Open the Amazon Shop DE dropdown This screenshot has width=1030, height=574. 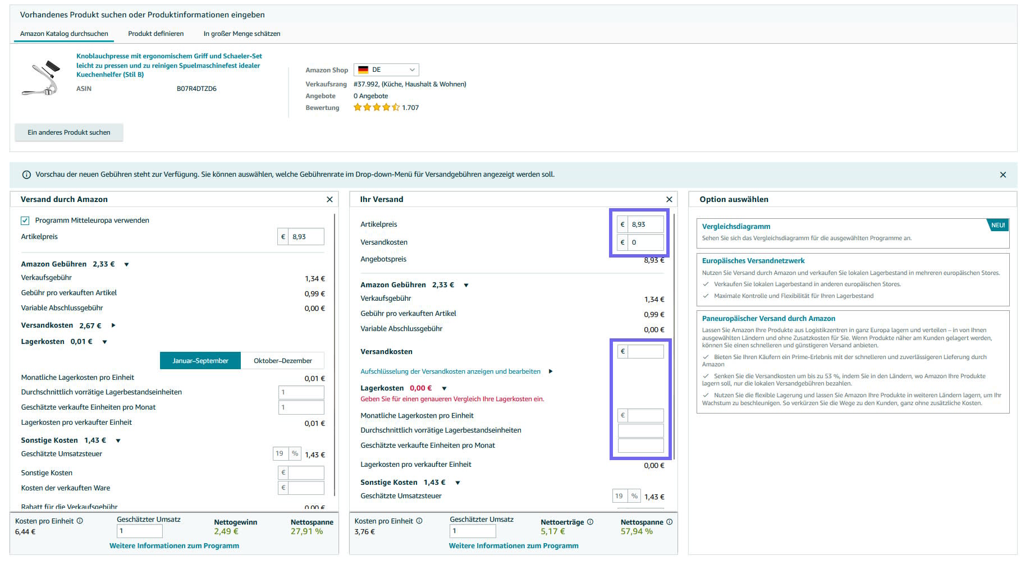coord(386,70)
